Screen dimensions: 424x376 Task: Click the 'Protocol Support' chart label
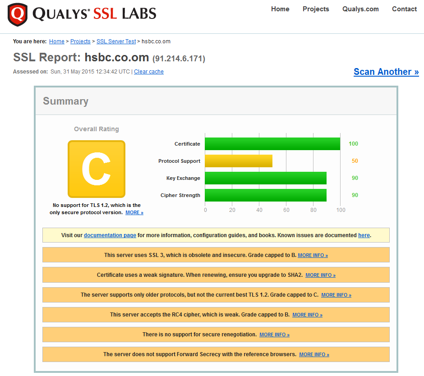pos(179,161)
